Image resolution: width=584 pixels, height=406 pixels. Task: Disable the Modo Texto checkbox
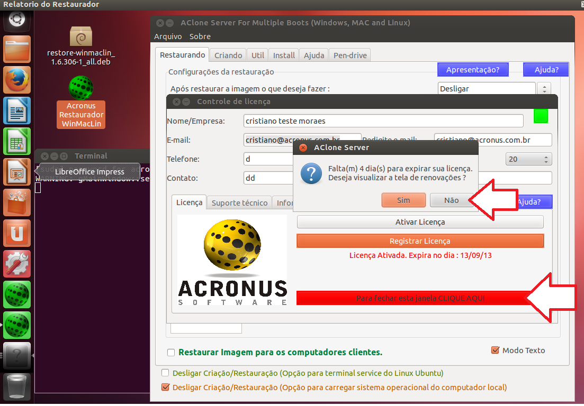click(x=496, y=350)
